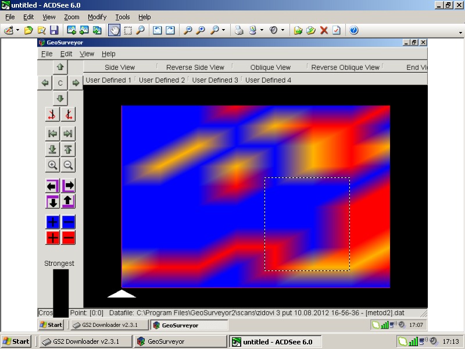
Task: Expand the printer options dropdown arrow
Action: [x=262, y=30]
